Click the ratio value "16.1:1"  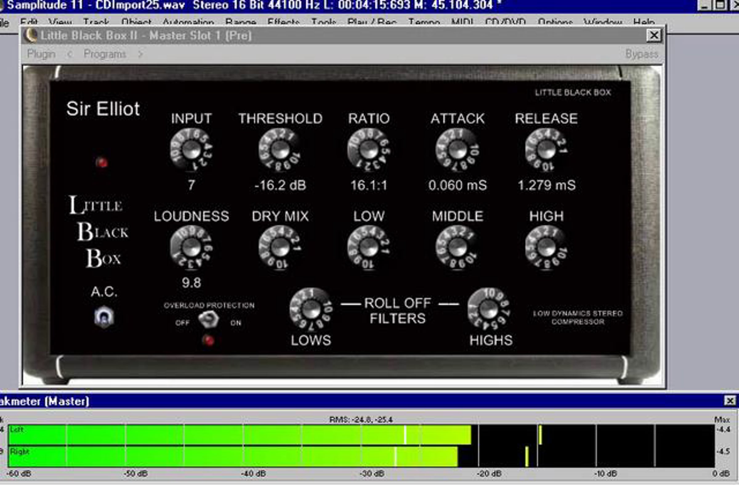pyautogui.click(x=369, y=185)
